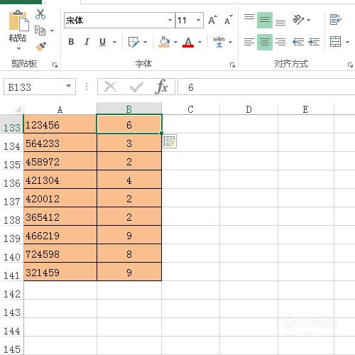
Task: Click the wén phonetic guide icon
Action: point(219,42)
